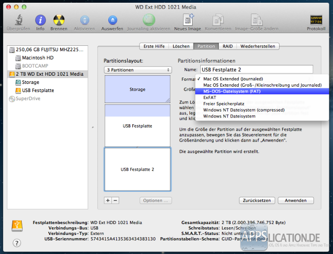Screen dimensions: 333x254
Task: Choose Mac OS Extended Groß-/Kleinschreibung und Journaled
Action: pos(262,85)
